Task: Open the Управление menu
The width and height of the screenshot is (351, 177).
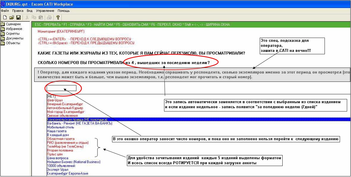Action: coord(45,11)
